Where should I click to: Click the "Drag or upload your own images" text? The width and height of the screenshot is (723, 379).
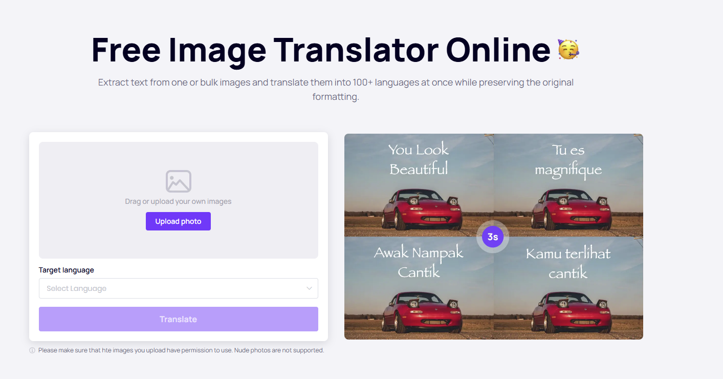[178, 201]
